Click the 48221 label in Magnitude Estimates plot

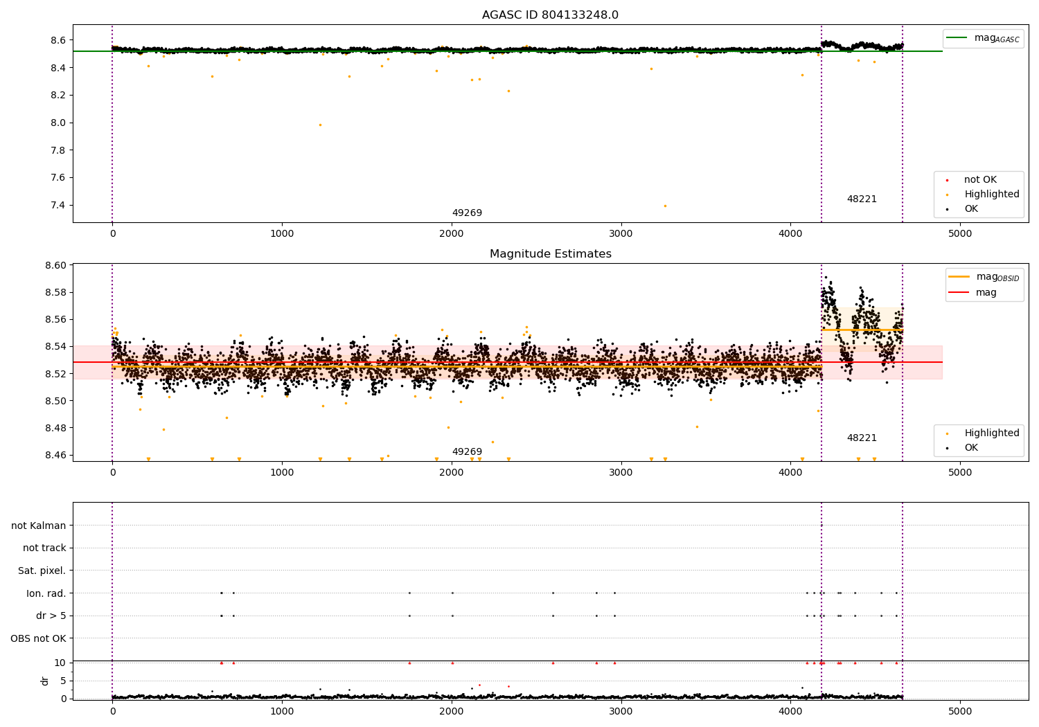(862, 438)
